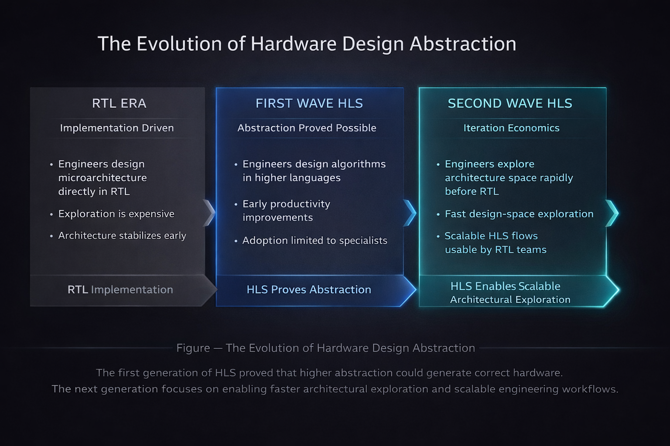
Task: Click the main title at the top
Action: click(307, 44)
